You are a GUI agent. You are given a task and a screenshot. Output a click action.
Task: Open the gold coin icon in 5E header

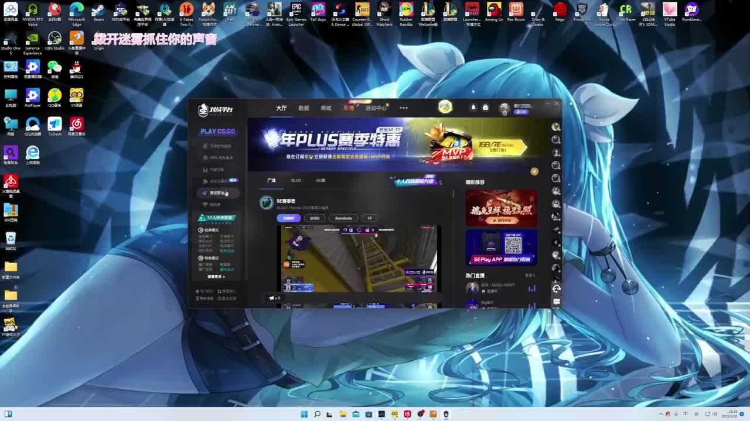point(445,106)
